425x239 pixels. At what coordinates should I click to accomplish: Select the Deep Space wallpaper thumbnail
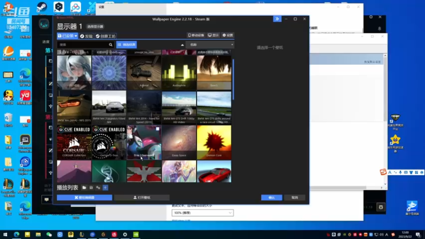click(x=178, y=142)
